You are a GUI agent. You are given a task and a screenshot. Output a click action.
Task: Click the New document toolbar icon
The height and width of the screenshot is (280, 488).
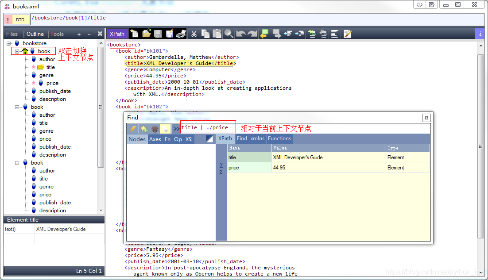[x=134, y=34]
